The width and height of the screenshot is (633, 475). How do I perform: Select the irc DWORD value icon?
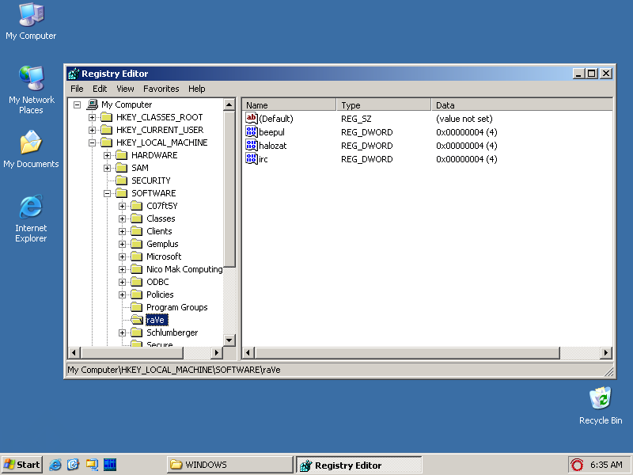(x=251, y=159)
